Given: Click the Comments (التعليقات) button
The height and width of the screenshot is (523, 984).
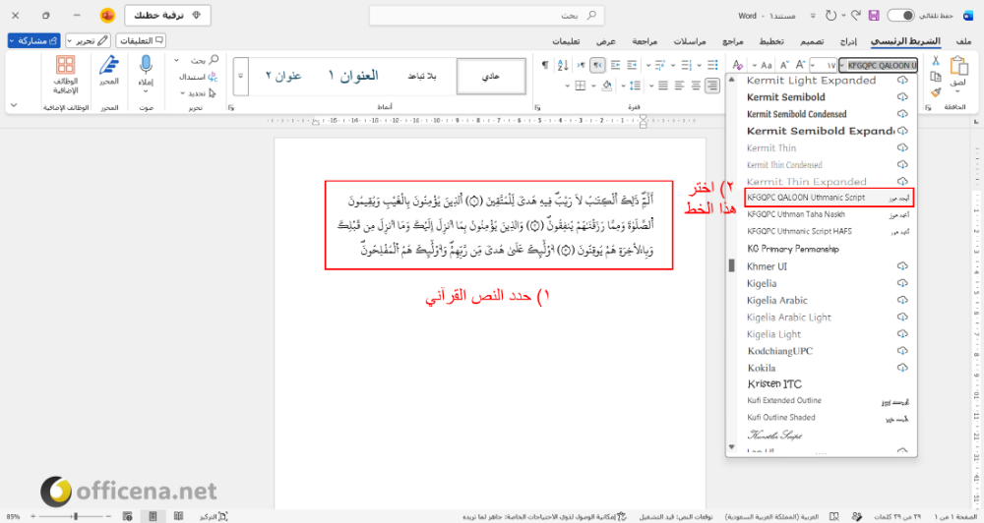Looking at the screenshot, I should [141, 40].
